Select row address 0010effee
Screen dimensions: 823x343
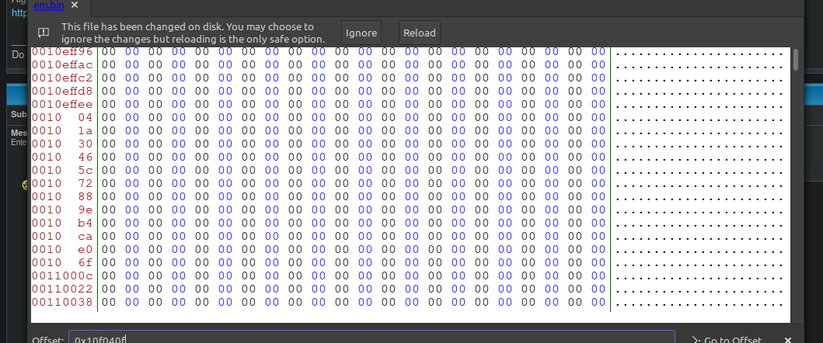62,104
